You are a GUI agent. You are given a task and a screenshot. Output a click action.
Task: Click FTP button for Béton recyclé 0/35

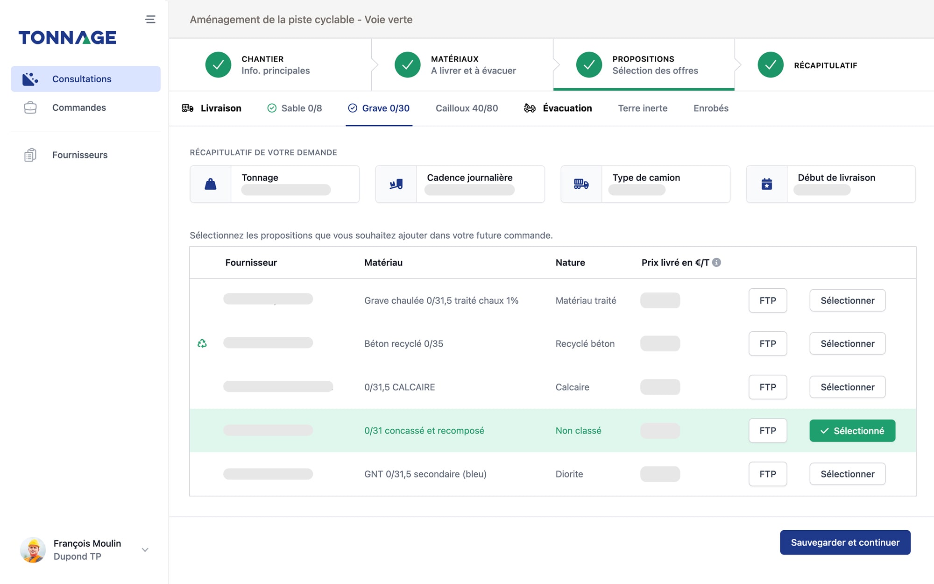(x=767, y=343)
